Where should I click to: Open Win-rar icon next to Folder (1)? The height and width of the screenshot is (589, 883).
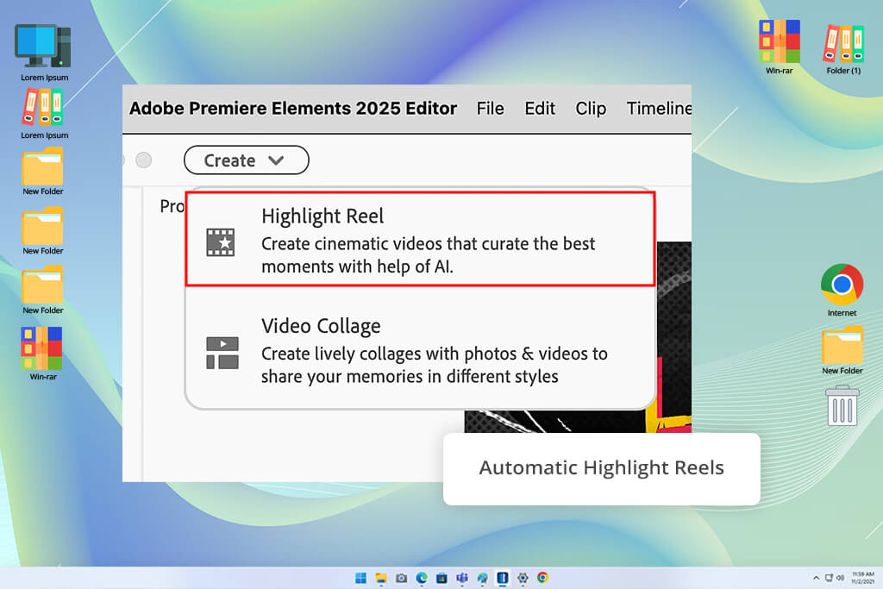[779, 47]
